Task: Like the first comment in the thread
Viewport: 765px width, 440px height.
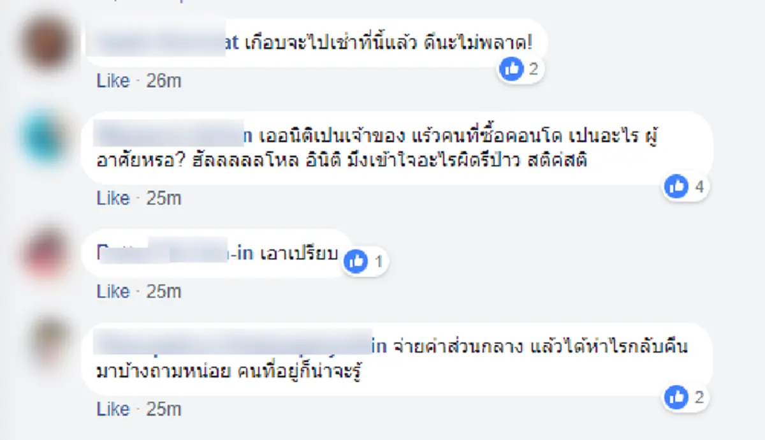Action: (113, 80)
